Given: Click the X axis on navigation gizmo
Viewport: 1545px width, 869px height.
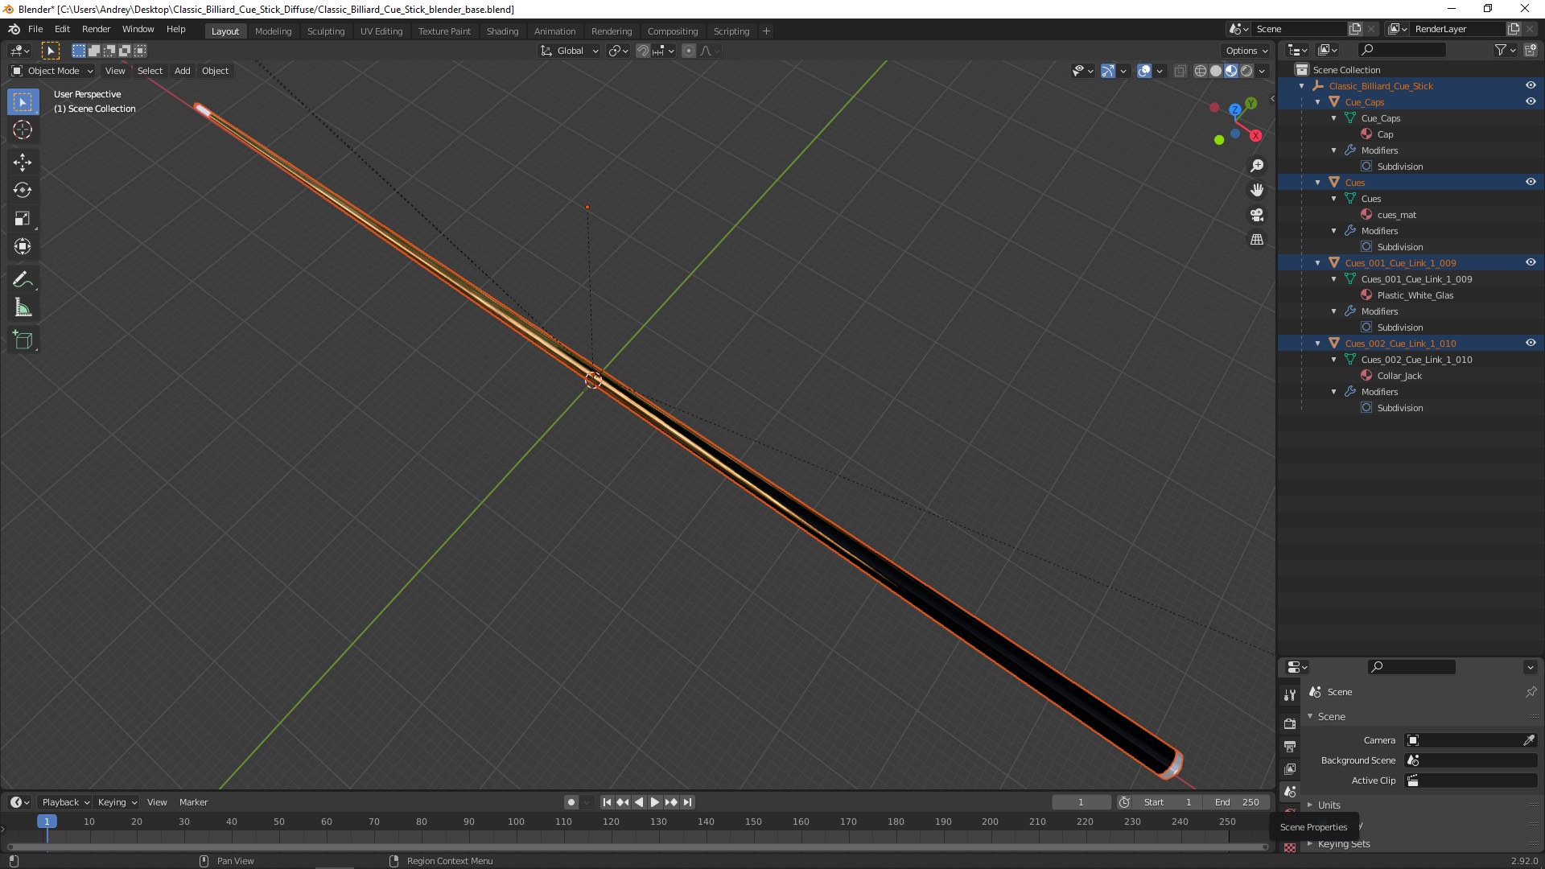Looking at the screenshot, I should pos(1255,135).
